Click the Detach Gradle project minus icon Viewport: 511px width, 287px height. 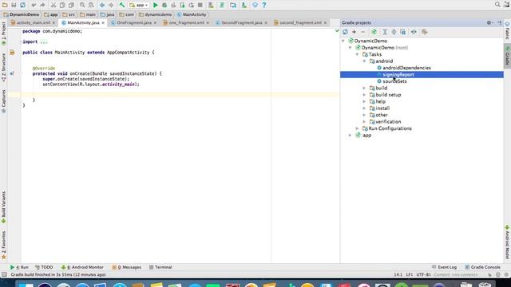pyautogui.click(x=362, y=32)
